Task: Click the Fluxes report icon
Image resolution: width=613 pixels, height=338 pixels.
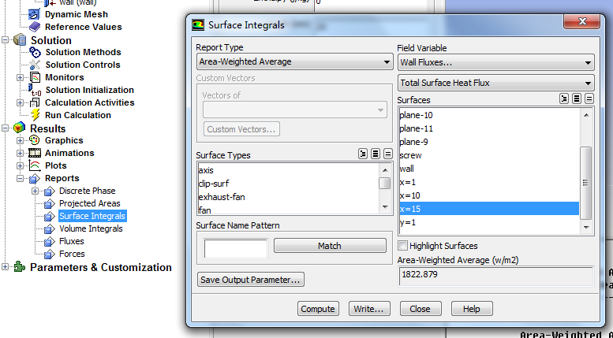Action: [x=49, y=241]
